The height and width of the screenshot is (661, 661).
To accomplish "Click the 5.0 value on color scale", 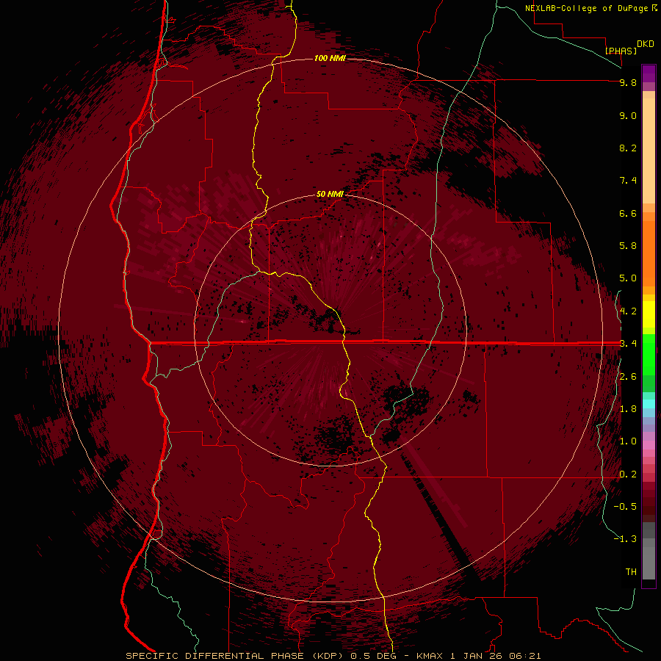I will pyautogui.click(x=628, y=278).
